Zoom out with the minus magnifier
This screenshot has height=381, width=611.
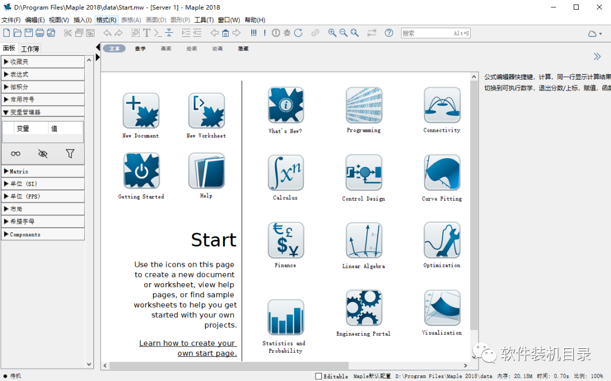coord(343,33)
